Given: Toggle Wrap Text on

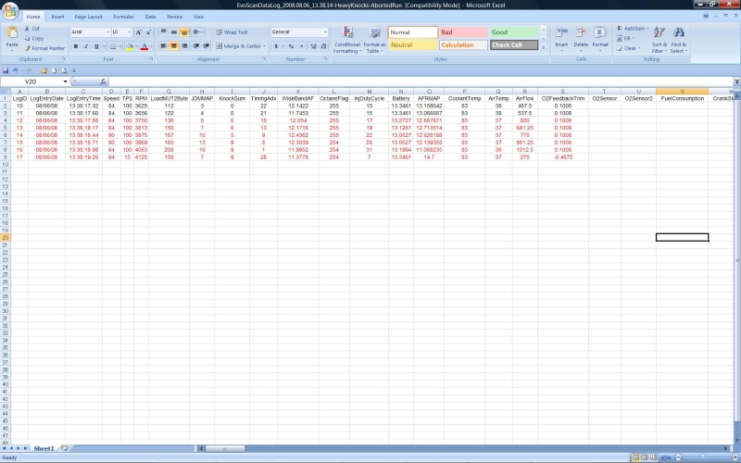Looking at the screenshot, I should (230, 31).
